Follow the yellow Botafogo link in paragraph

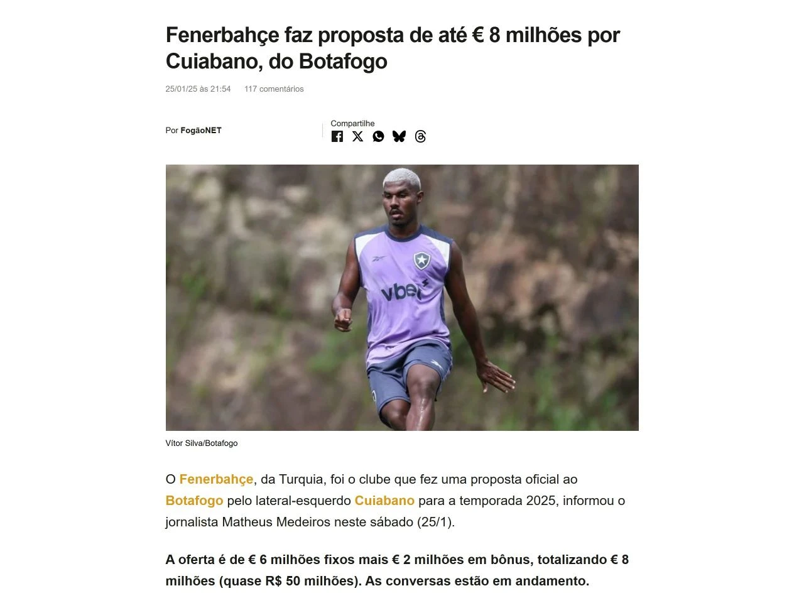pos(194,501)
